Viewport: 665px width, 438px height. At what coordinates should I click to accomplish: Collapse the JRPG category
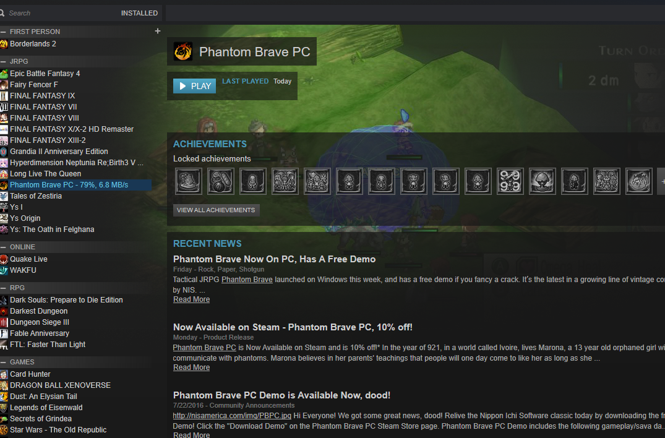click(x=3, y=61)
